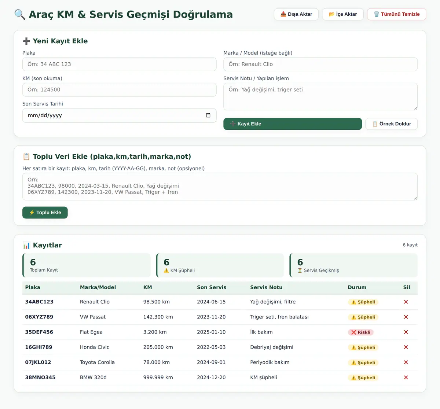
Task: Click the KM column header
Action: pos(147,288)
